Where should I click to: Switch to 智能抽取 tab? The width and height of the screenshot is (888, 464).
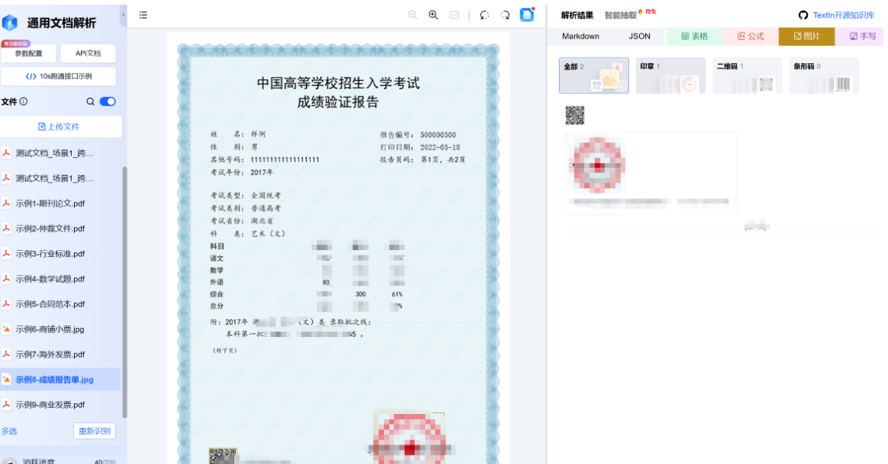tap(621, 15)
